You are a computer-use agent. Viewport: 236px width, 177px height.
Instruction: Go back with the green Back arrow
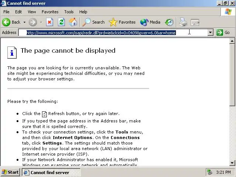click(x=11, y=22)
